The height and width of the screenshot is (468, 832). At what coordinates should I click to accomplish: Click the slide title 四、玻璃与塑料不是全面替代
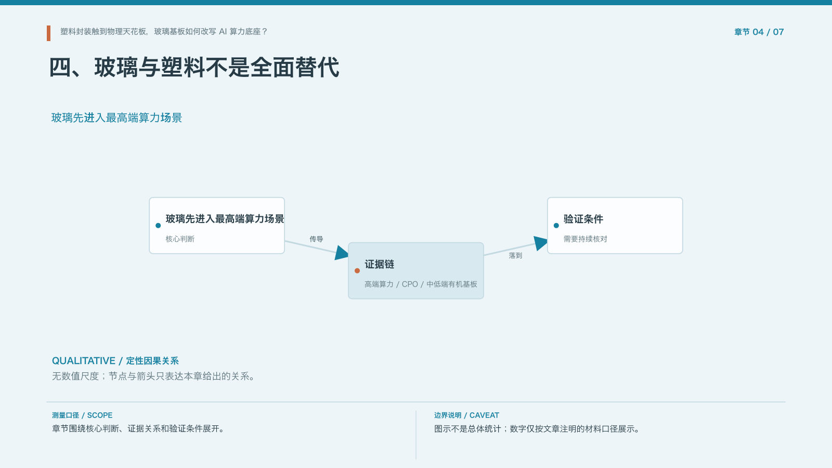pyautogui.click(x=194, y=68)
